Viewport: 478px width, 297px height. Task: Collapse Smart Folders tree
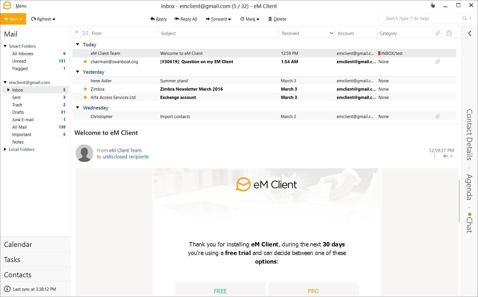click(x=5, y=46)
